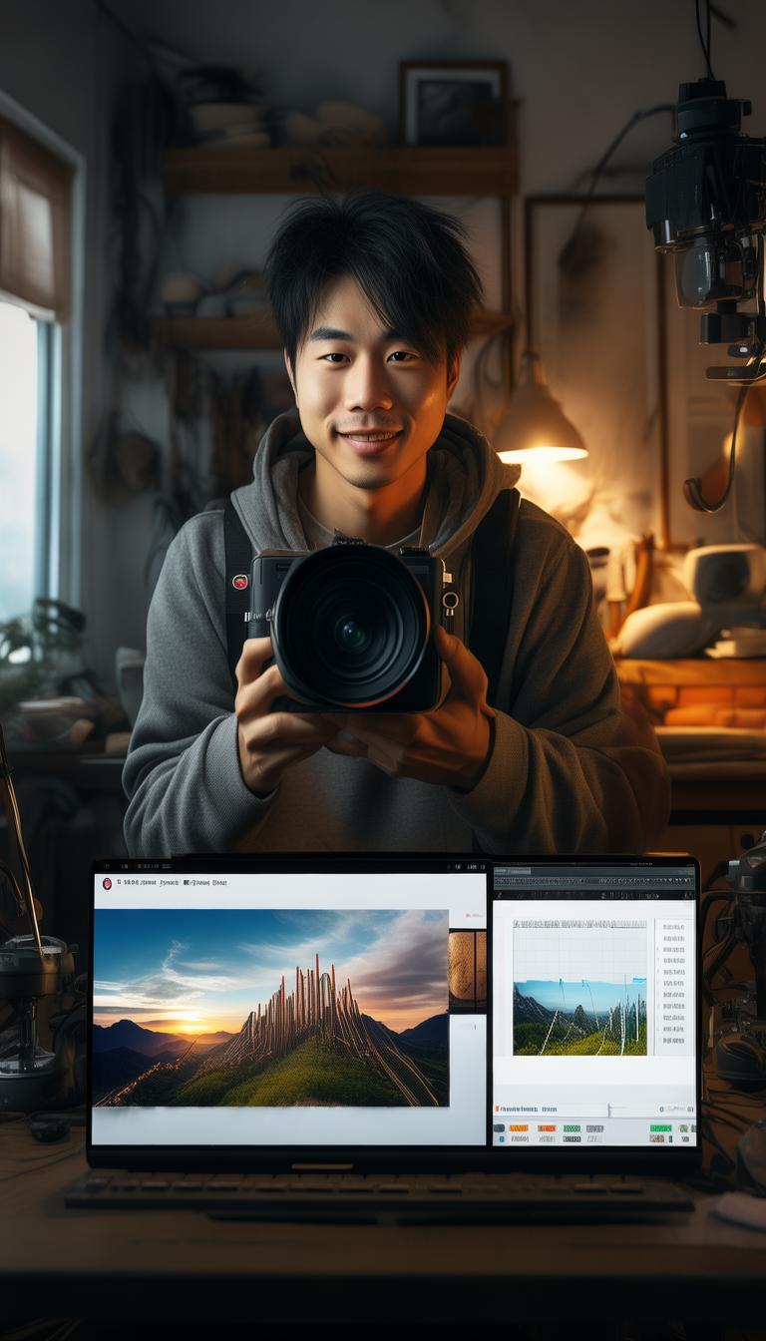This screenshot has width=766, height=1341.
Task: Toggle the first orange tag in the editor panel
Action: pyautogui.click(x=519, y=1128)
